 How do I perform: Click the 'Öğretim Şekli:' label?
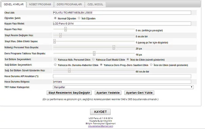[12, 18]
